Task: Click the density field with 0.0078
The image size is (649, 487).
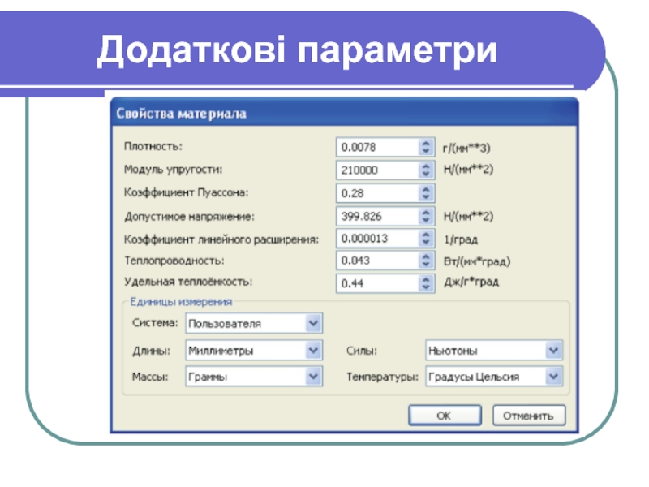Action: [x=376, y=148]
